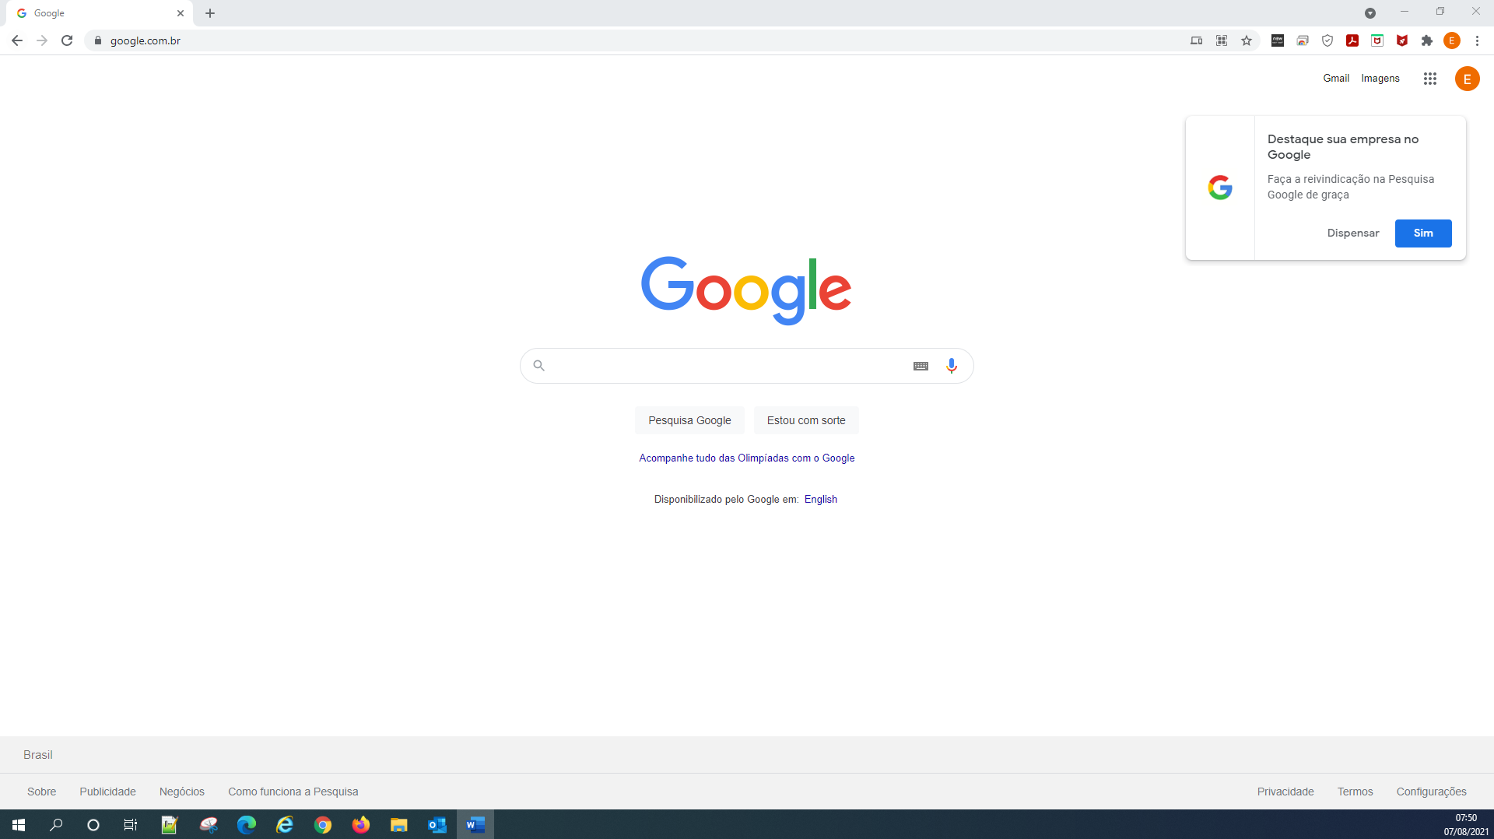Click the padlock site info icon

[98, 40]
